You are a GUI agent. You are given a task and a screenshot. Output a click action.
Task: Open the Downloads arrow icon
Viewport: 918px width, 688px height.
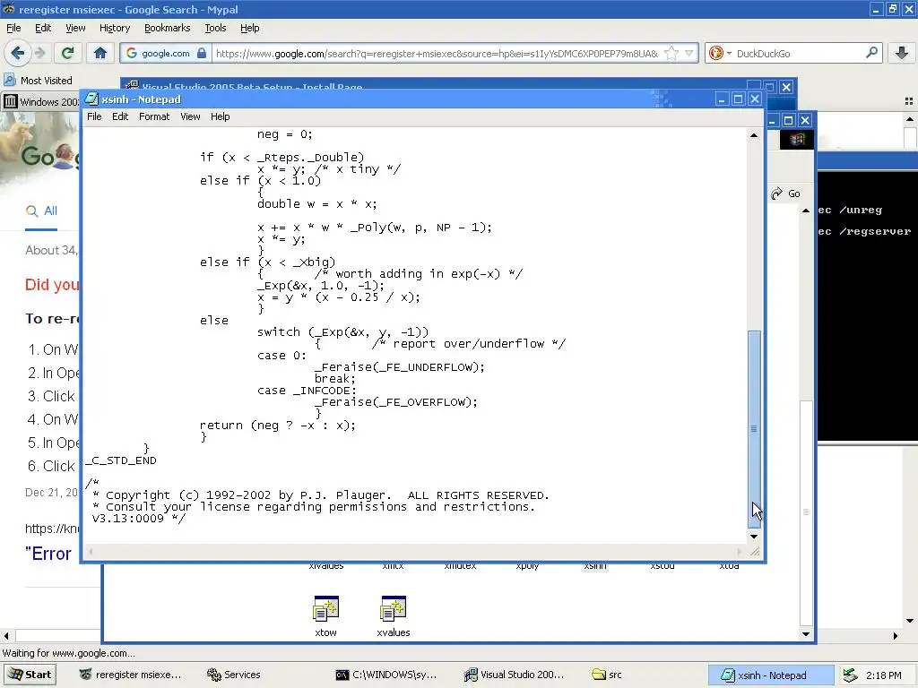902,53
